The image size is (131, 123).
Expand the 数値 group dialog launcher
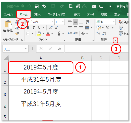click(x=115, y=40)
